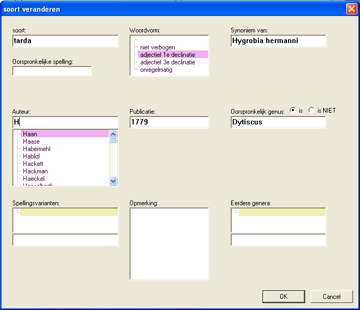Viewport: 360px width, 310px height.
Task: Click the Synoniem van text field
Action: coord(278,41)
